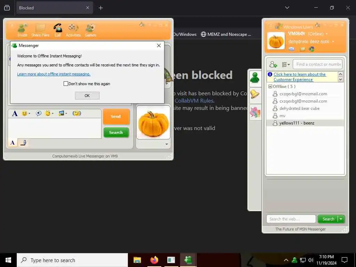Open the arrow beside the contact list Search button
Screen dimensions: 356x267
pyautogui.click(x=341, y=219)
